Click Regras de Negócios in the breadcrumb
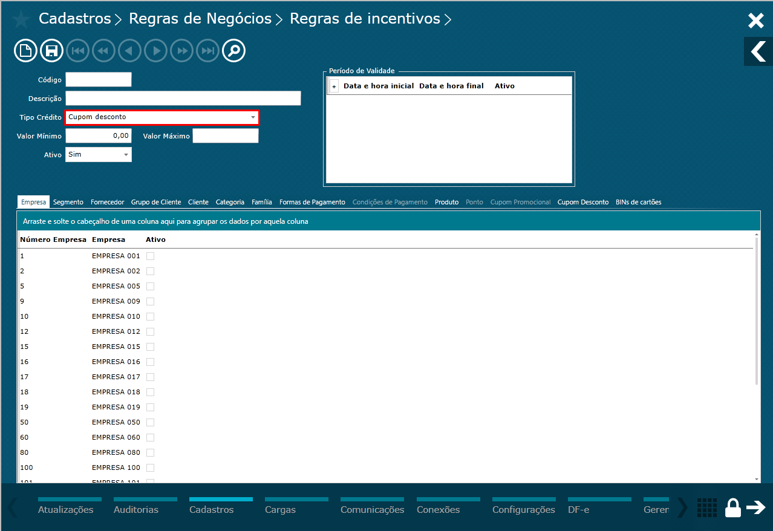 tap(200, 19)
